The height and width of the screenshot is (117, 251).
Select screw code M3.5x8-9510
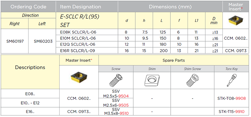point(116,113)
